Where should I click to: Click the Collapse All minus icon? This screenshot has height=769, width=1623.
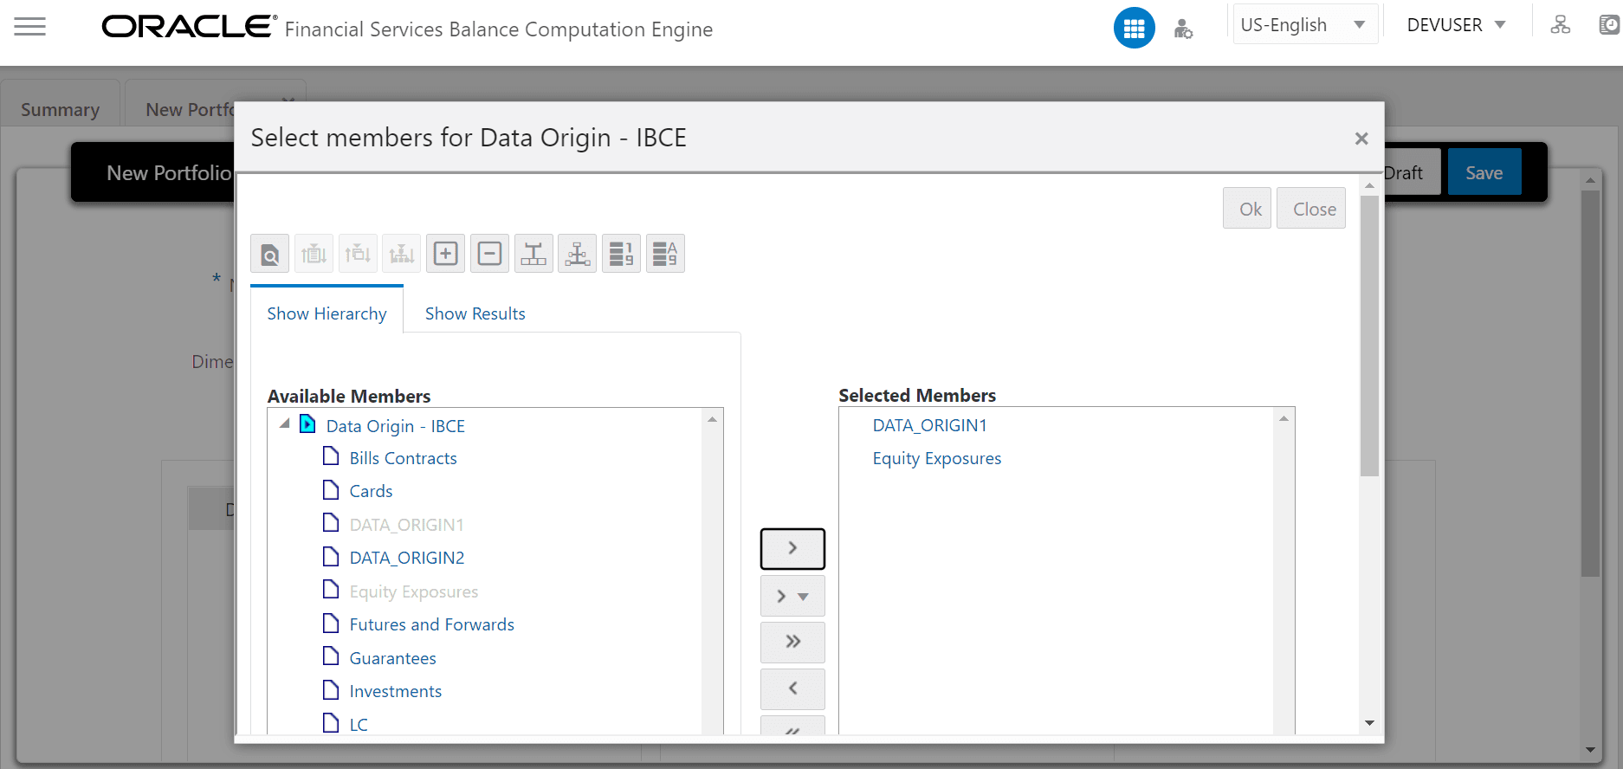pyautogui.click(x=489, y=254)
